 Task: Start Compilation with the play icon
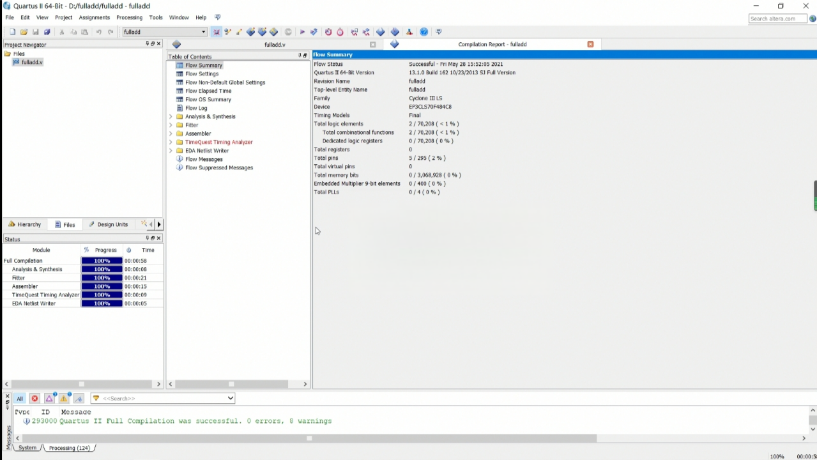point(302,32)
